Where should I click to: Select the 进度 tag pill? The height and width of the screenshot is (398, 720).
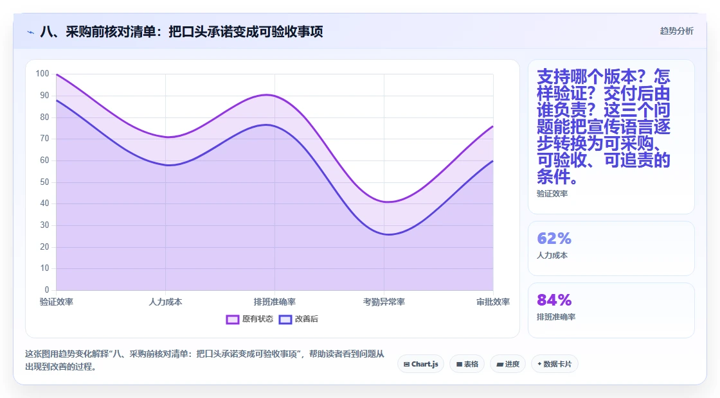click(x=508, y=364)
